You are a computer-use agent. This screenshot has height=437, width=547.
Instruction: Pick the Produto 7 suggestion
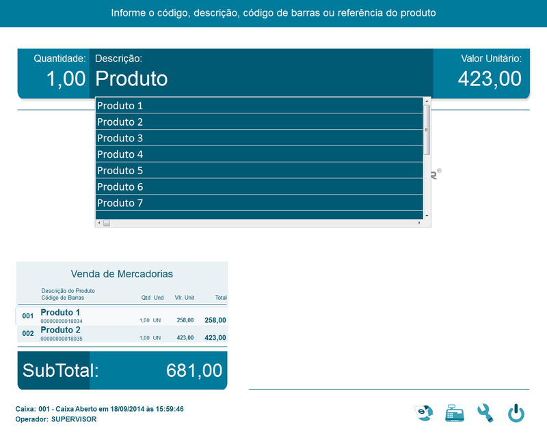(258, 203)
